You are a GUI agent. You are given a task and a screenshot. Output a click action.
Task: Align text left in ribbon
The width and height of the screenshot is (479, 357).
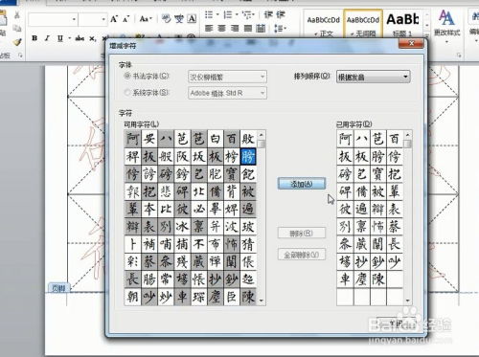(209, 29)
